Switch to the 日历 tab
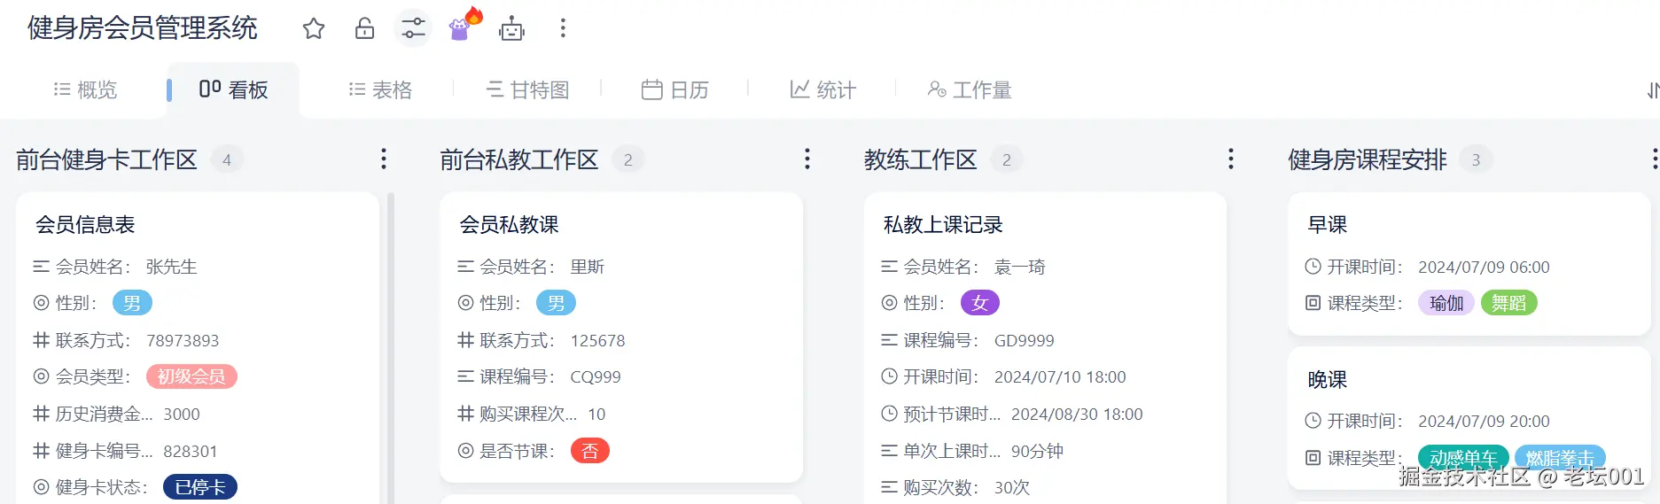The width and height of the screenshot is (1660, 504). [674, 89]
